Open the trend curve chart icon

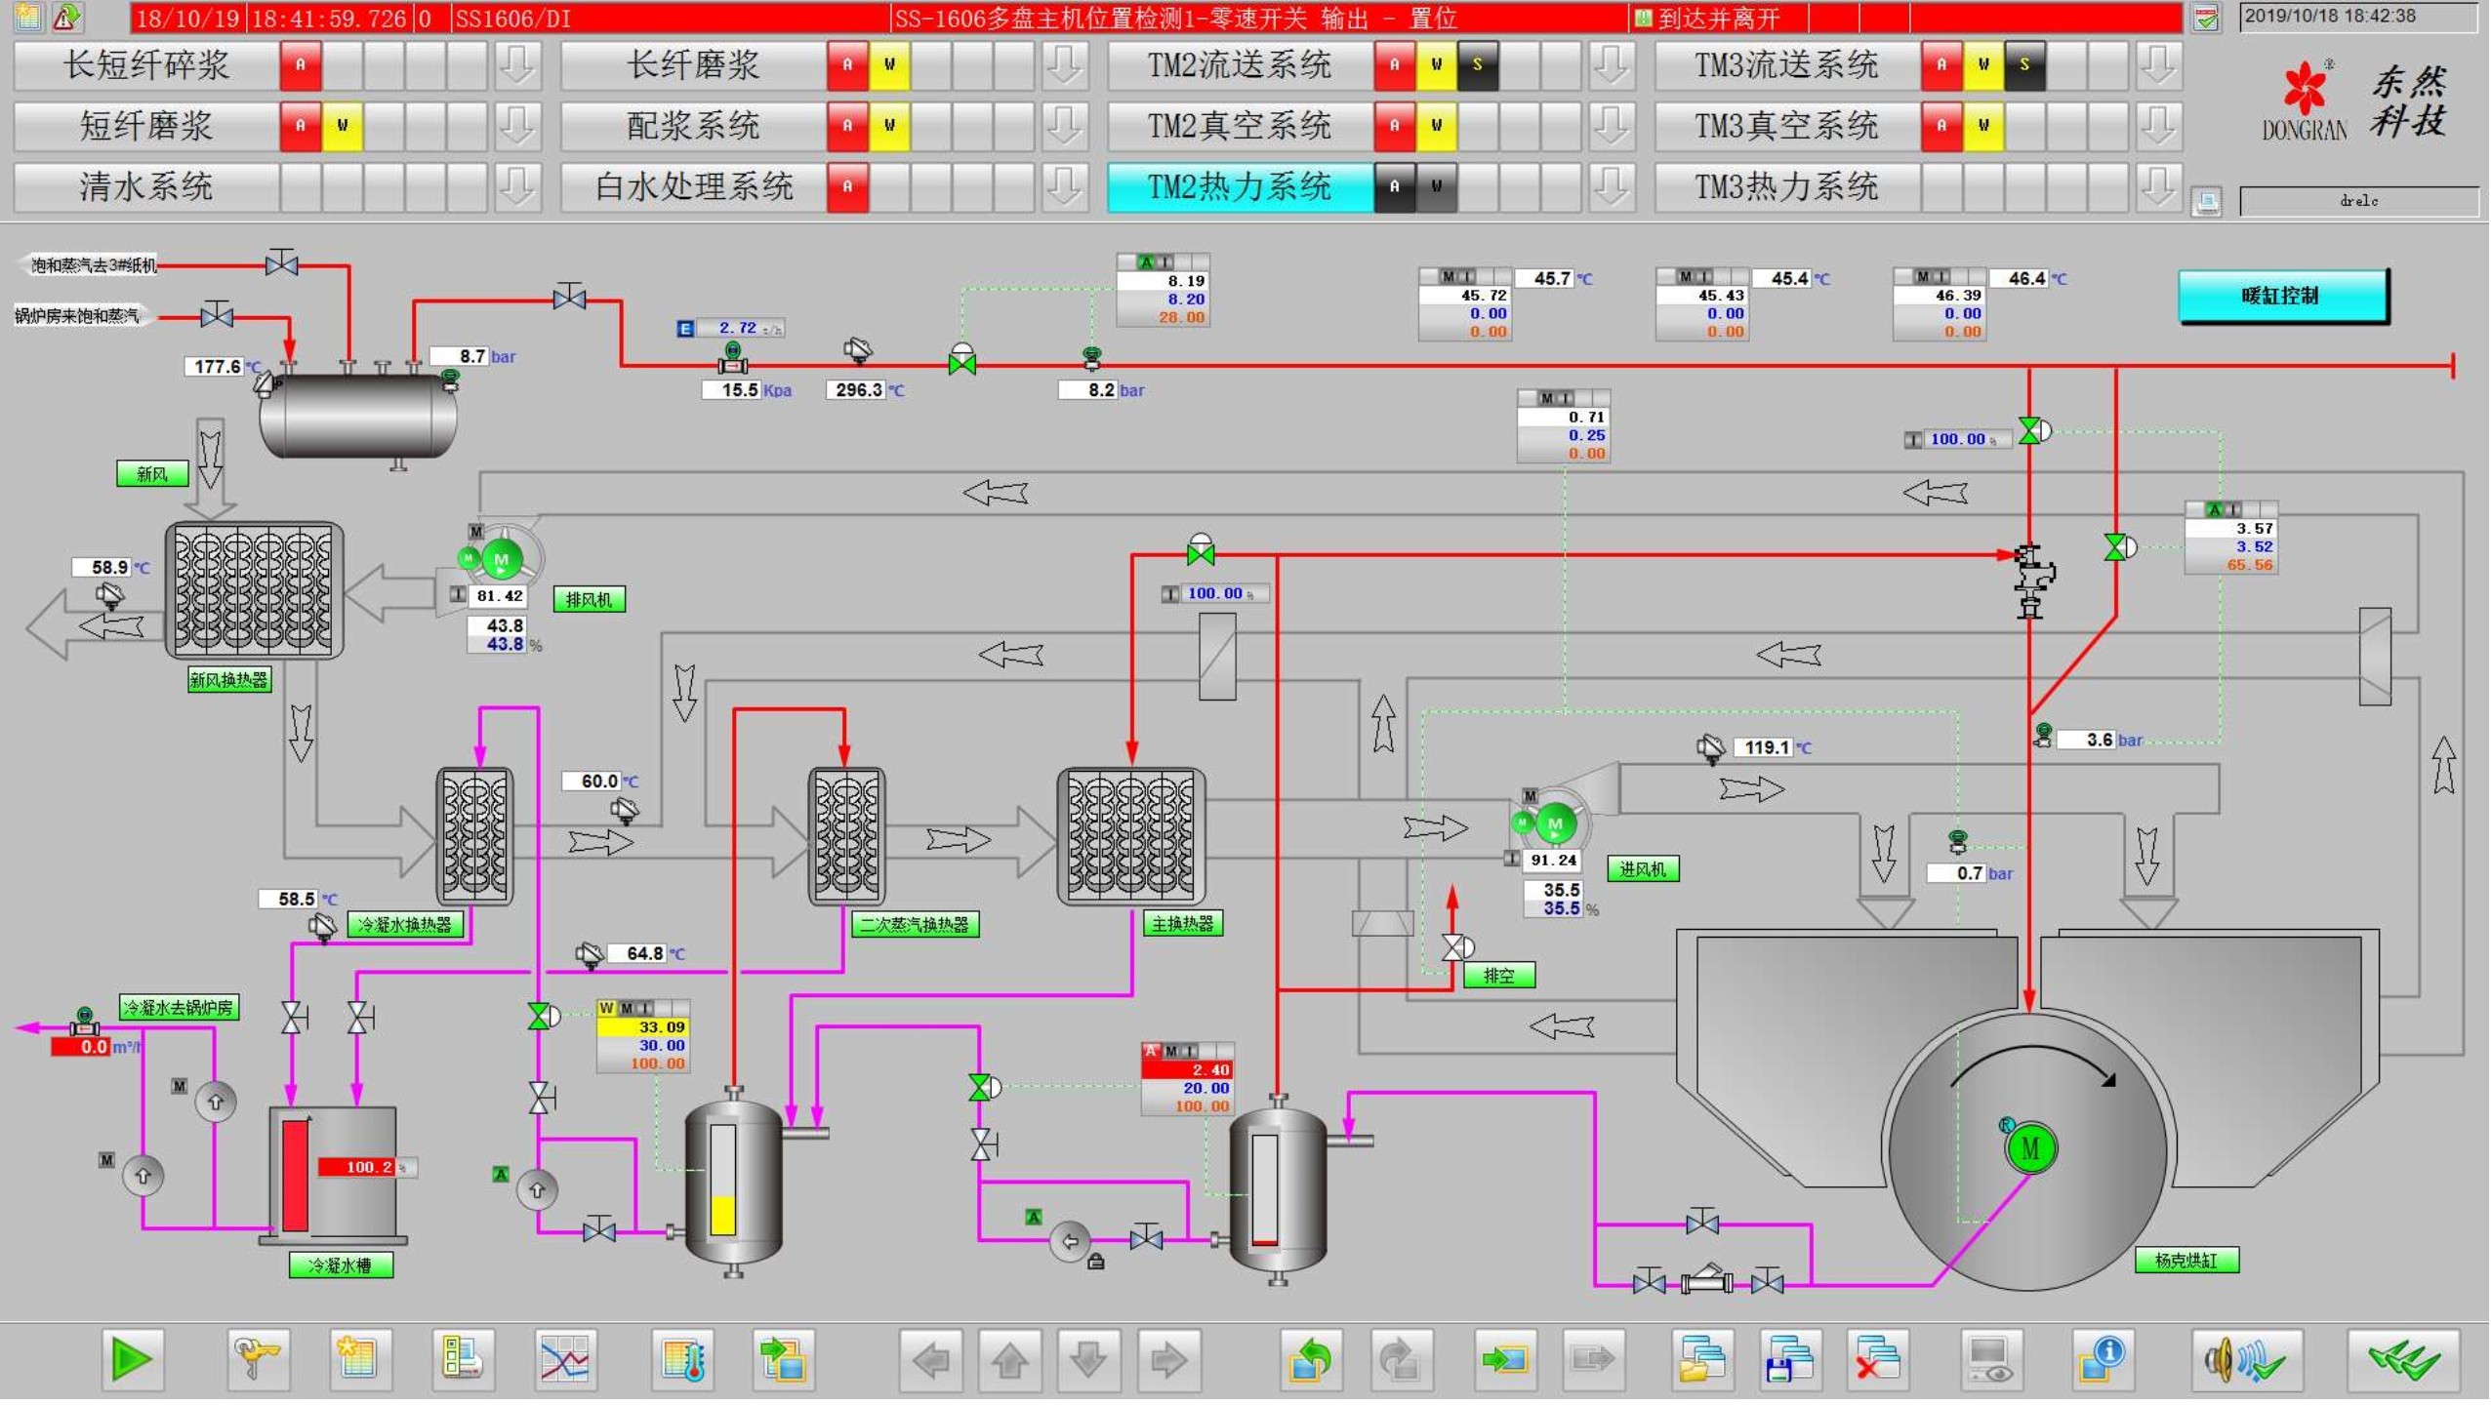click(x=565, y=1361)
